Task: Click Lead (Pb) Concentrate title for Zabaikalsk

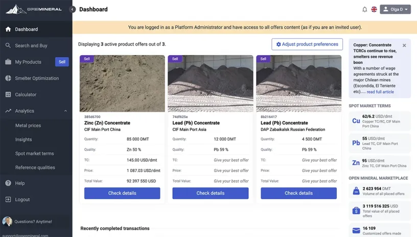Action: point(284,123)
